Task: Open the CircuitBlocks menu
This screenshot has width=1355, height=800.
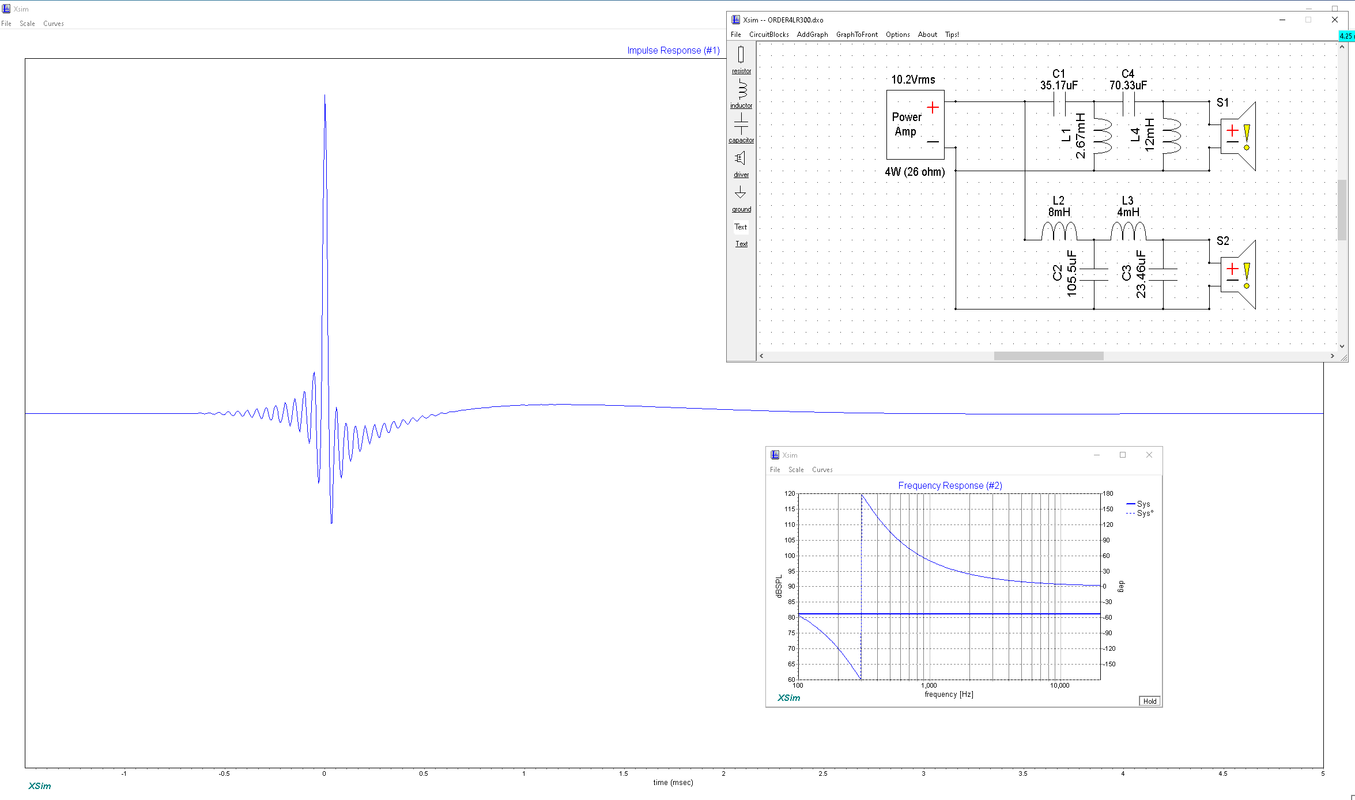Action: point(768,35)
